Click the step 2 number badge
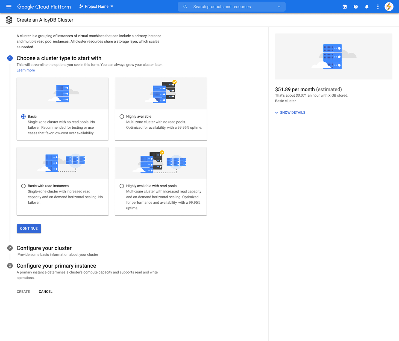Viewport: 399px width, 341px height. pos(10,248)
